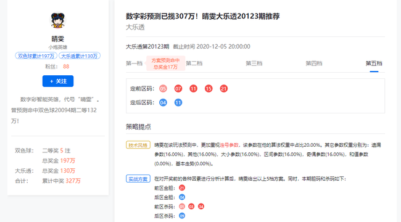Select the 第四档 tab

pos(314,63)
